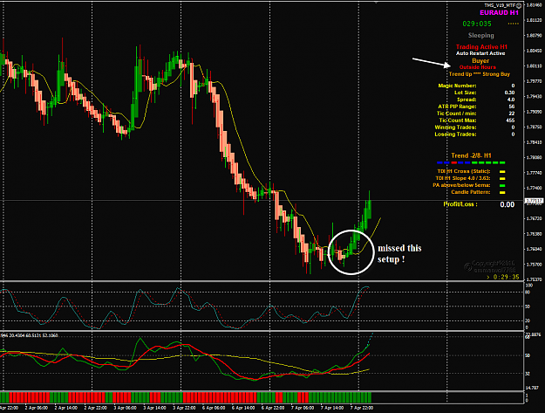Click the Magic Number label
This screenshot has width=545, height=413.
457,86
